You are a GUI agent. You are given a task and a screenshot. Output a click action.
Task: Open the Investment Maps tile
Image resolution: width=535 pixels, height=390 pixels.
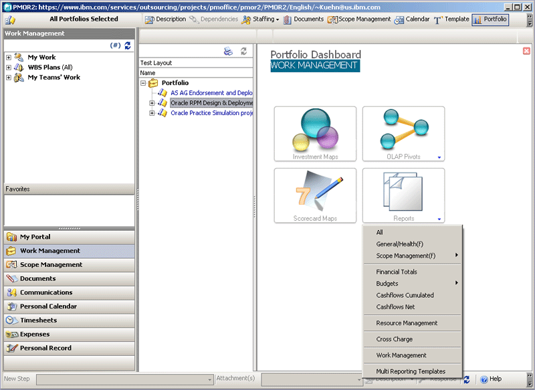click(315, 134)
